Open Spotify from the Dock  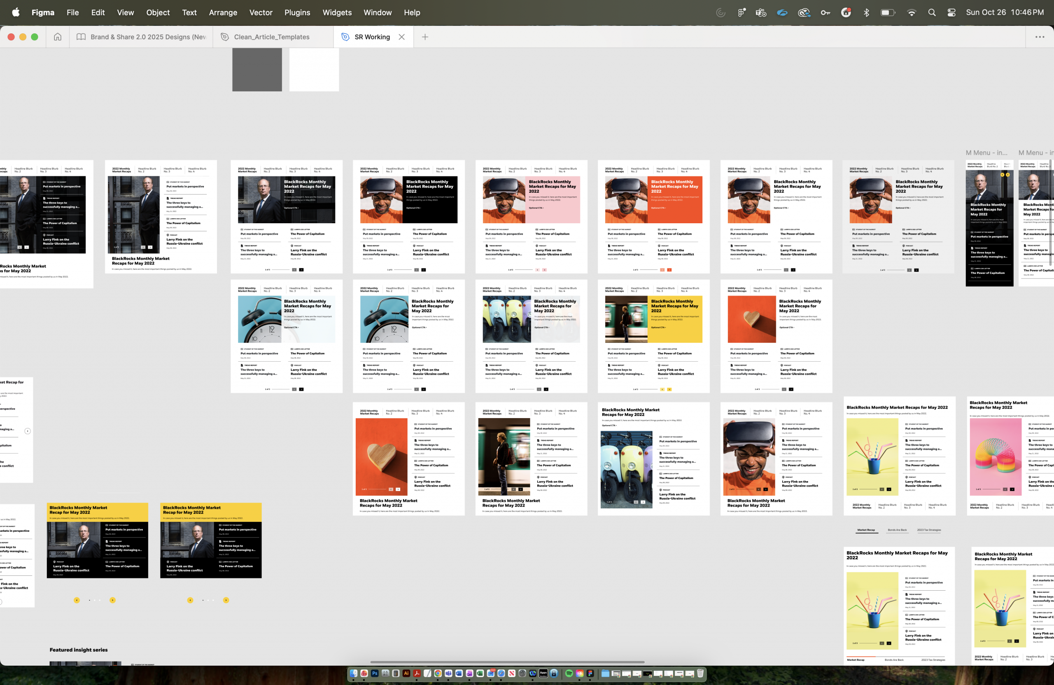(x=569, y=673)
